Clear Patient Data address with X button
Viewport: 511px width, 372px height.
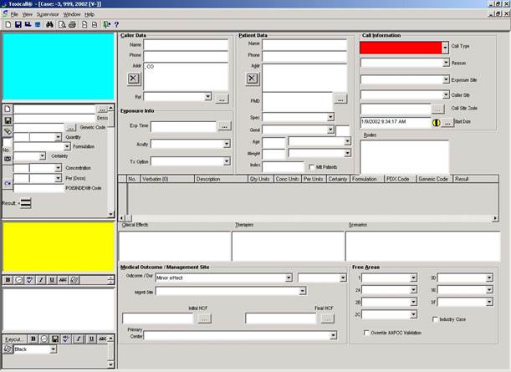(252, 78)
